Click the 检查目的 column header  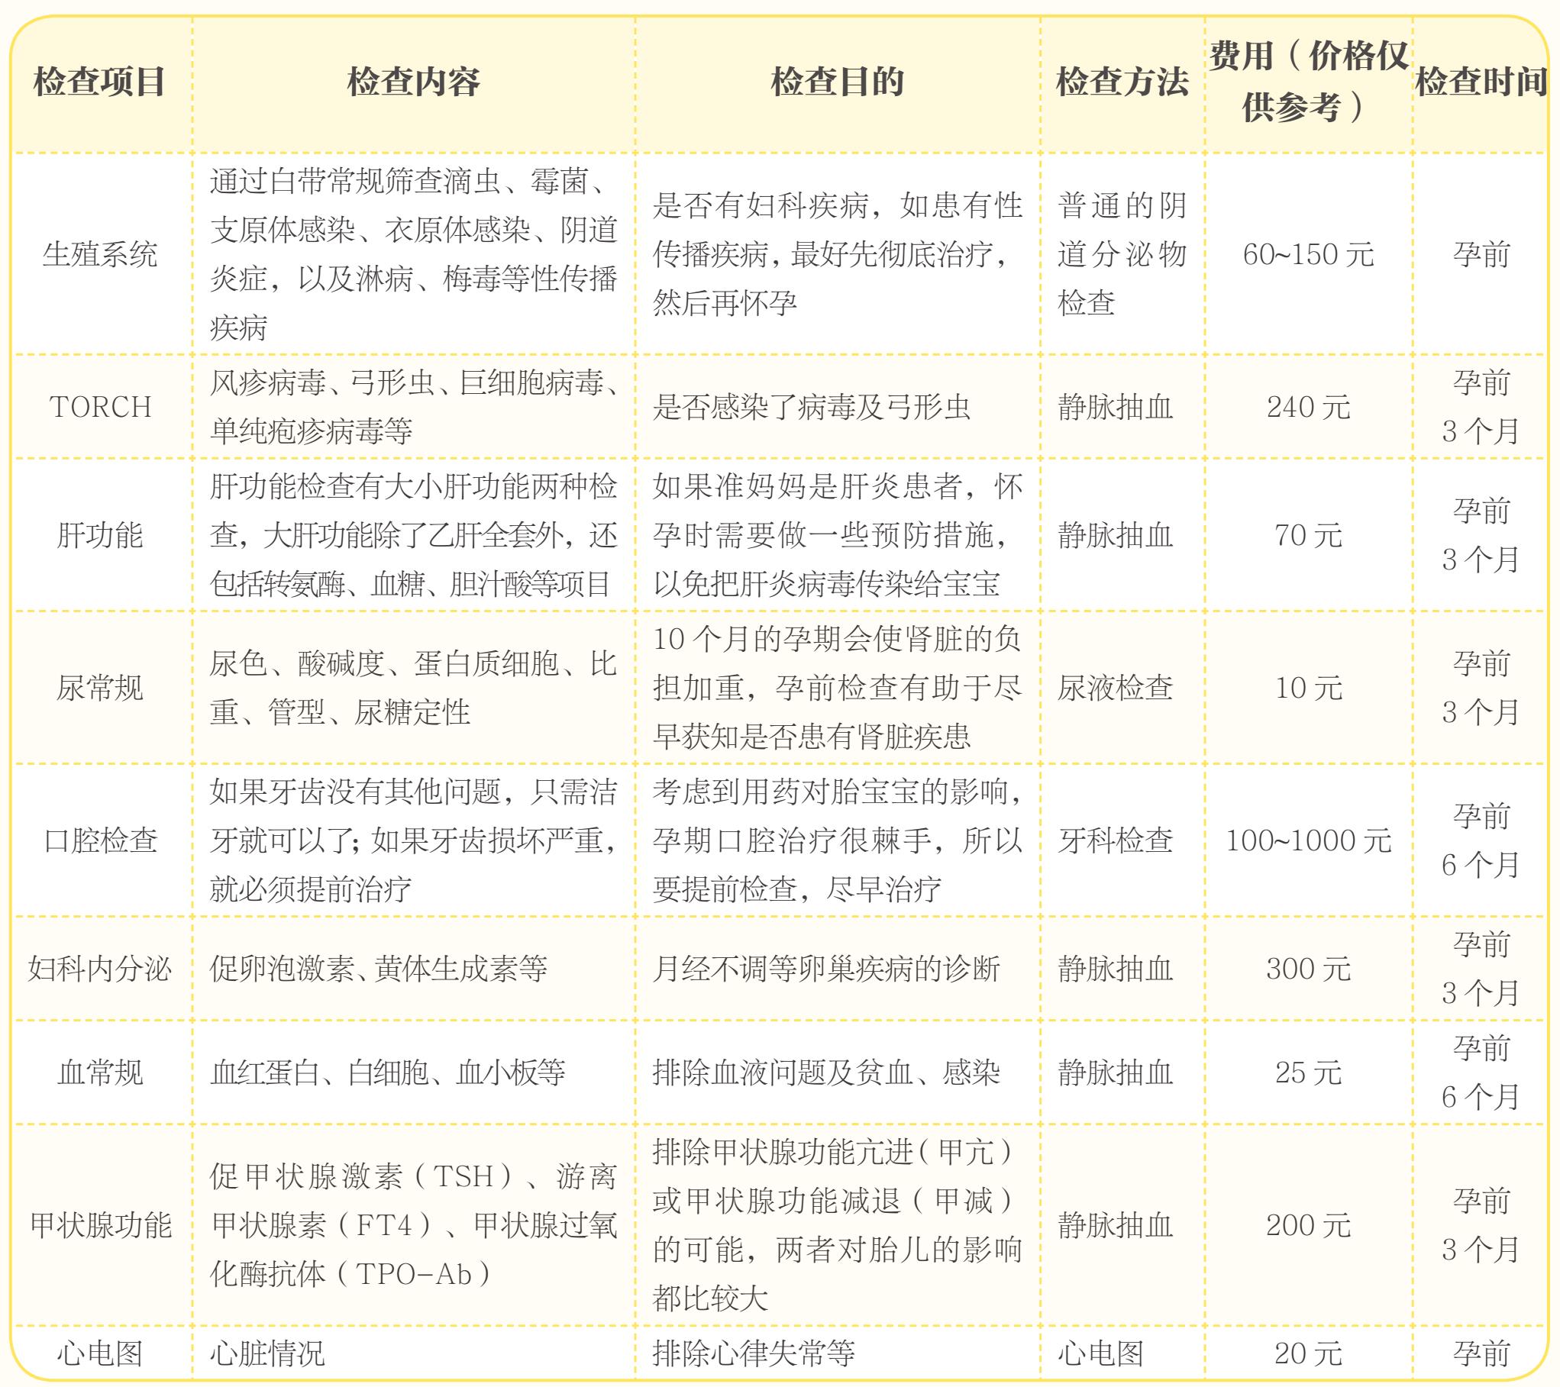837,82
